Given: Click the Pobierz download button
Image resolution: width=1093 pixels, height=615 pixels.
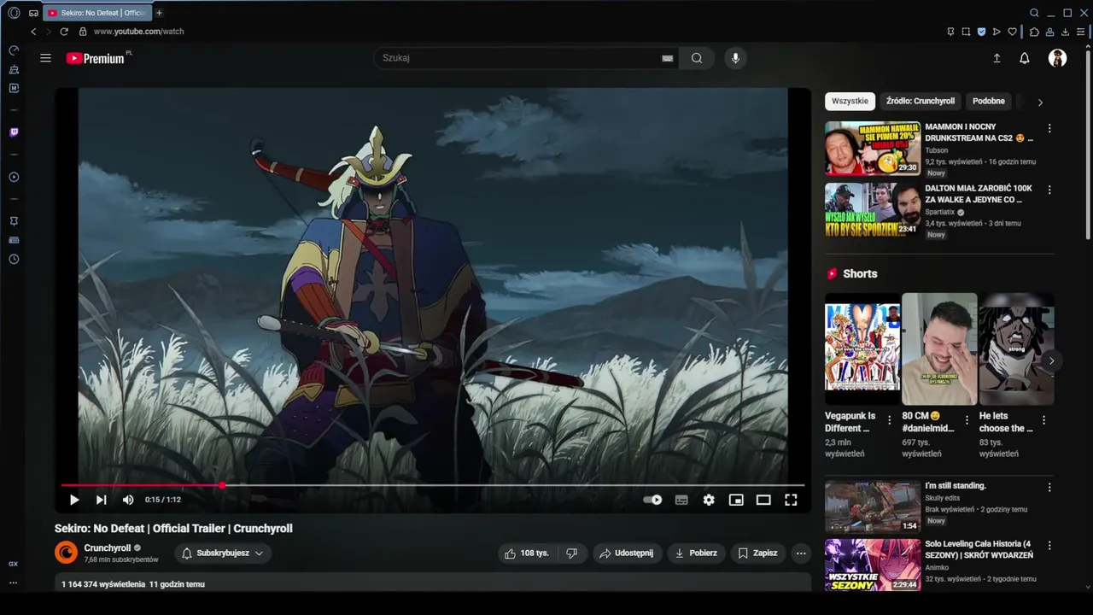Looking at the screenshot, I should (696, 553).
